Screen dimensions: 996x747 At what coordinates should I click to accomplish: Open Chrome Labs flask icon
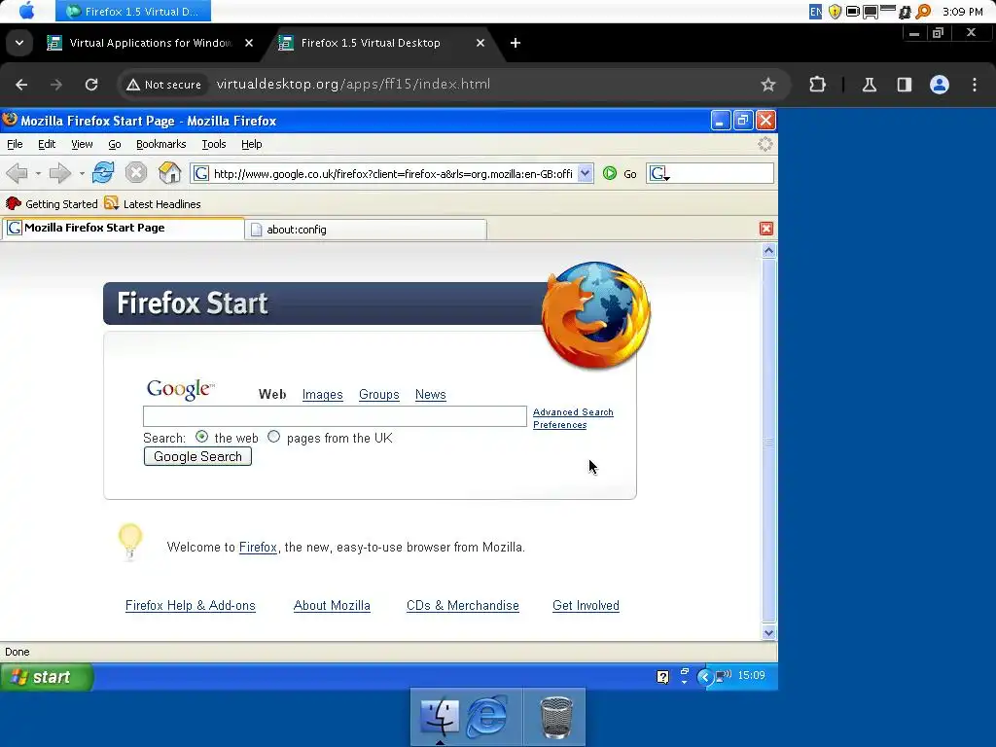[869, 85]
